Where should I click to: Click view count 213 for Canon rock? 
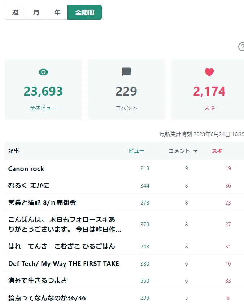click(145, 168)
